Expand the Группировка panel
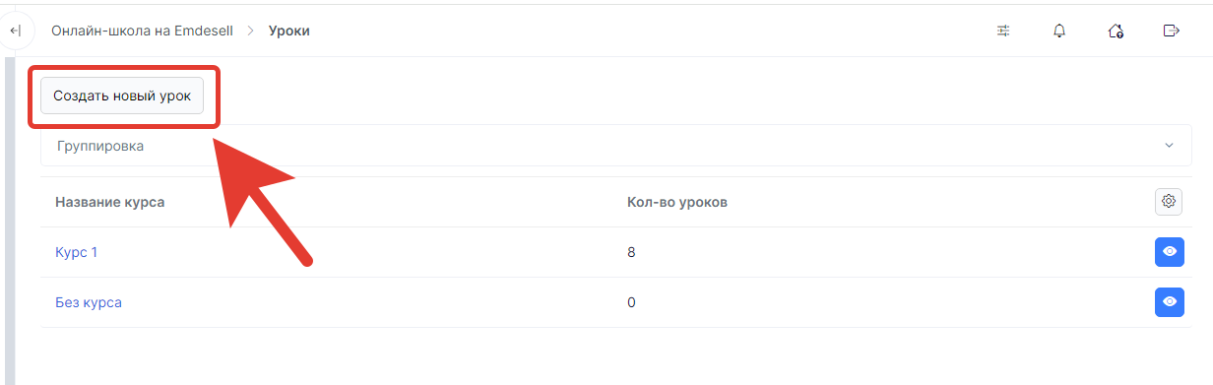1213x385 pixels. [x=615, y=146]
